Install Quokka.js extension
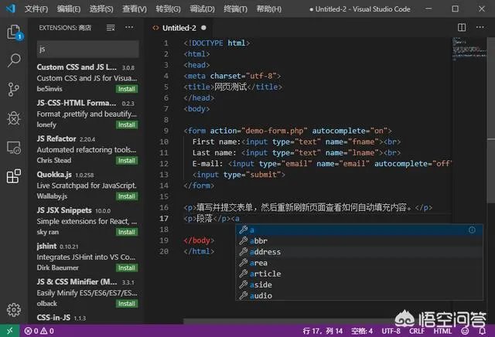Image resolution: width=495 pixels, height=337 pixels. 127,196
